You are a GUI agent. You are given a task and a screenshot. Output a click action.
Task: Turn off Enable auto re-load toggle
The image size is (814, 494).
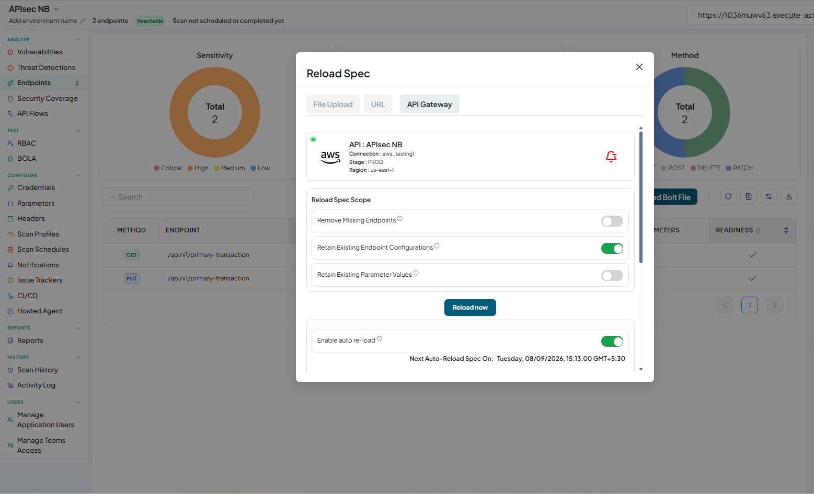coord(612,342)
